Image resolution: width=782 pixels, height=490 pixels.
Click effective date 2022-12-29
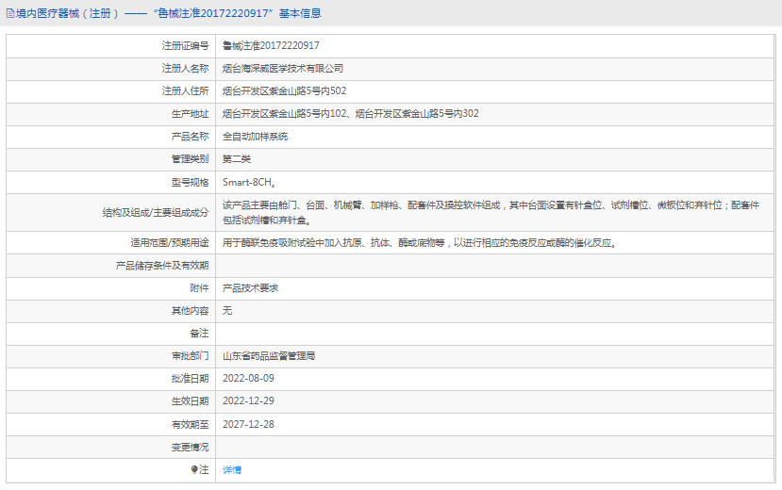(248, 400)
